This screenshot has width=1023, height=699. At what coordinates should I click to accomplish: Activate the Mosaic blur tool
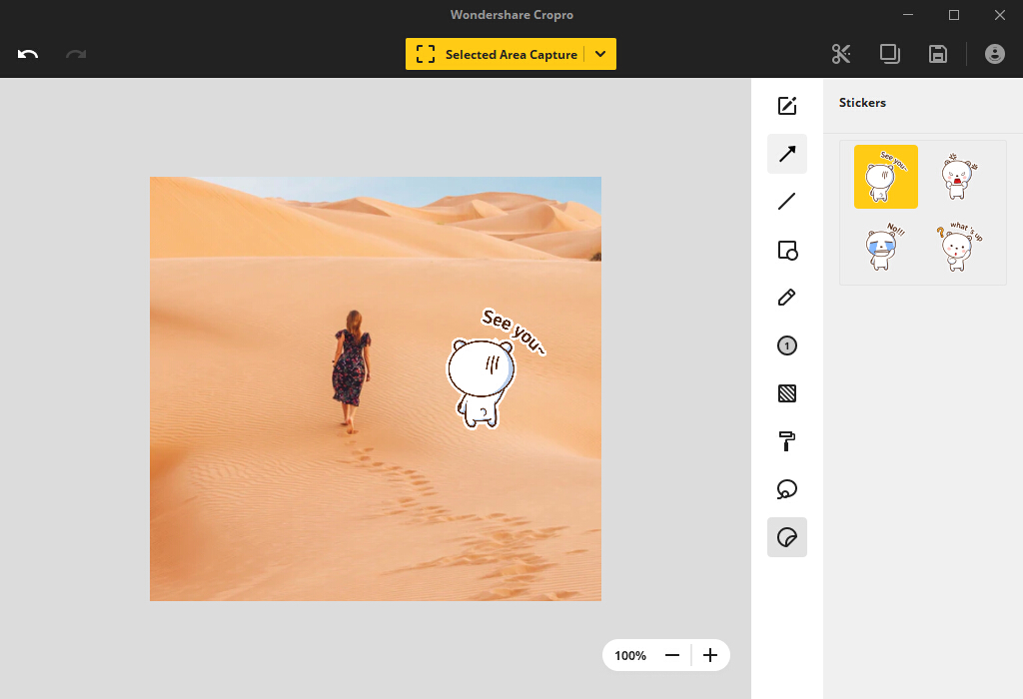click(x=787, y=393)
